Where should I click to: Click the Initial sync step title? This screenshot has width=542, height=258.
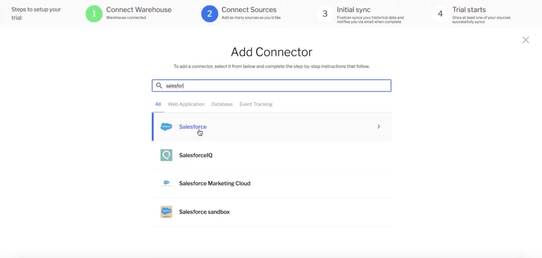click(x=354, y=10)
